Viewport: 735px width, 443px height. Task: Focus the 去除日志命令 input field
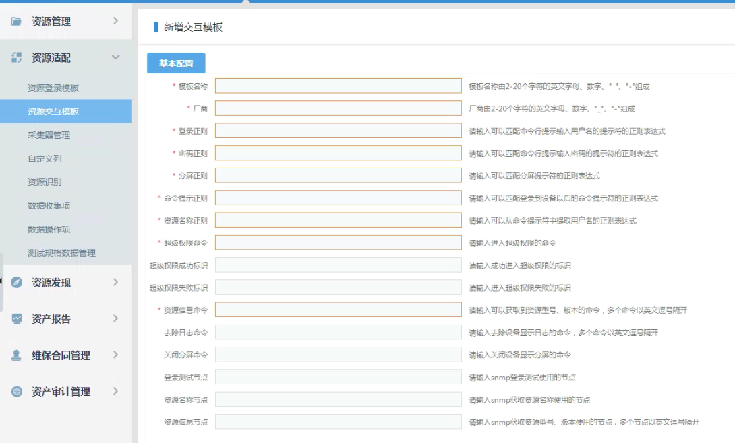(x=339, y=332)
